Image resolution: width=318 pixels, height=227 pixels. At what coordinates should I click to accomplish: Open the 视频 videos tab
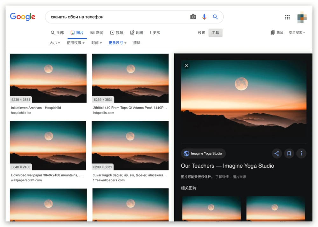pyautogui.click(x=117, y=33)
